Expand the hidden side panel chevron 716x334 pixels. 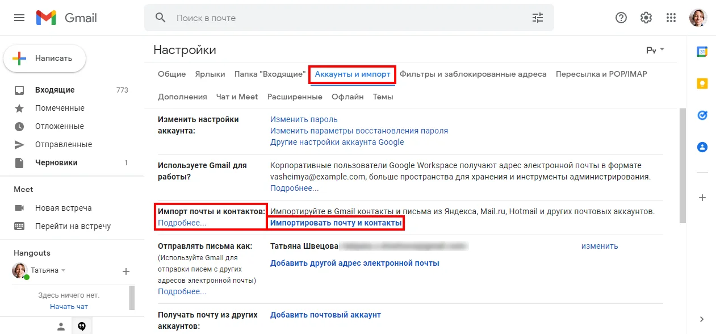pyautogui.click(x=702, y=319)
